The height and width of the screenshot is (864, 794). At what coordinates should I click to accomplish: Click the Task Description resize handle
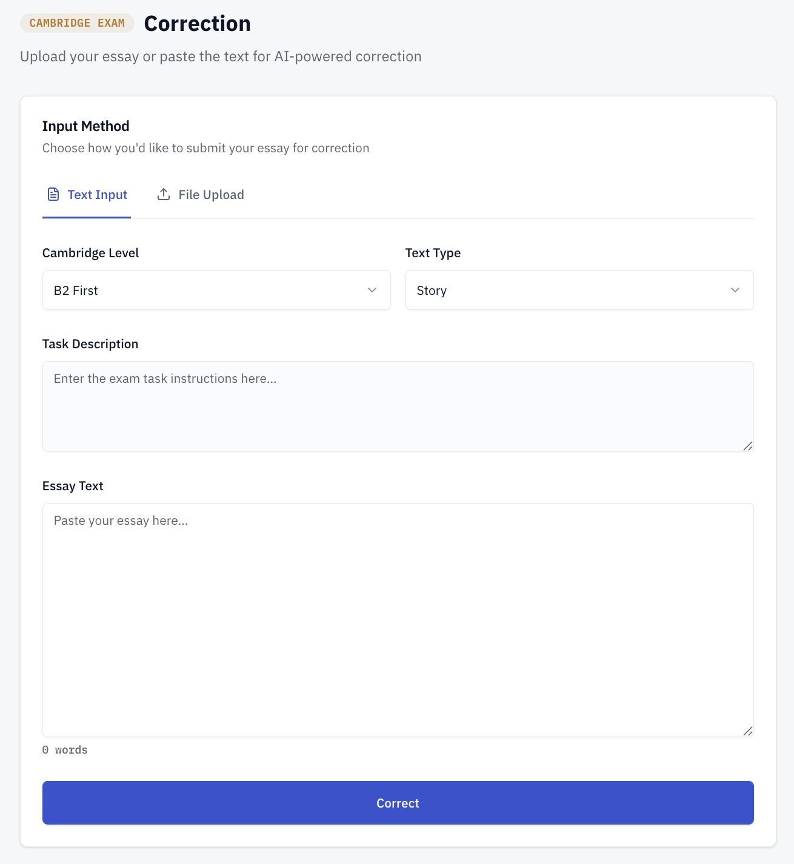coord(748,446)
